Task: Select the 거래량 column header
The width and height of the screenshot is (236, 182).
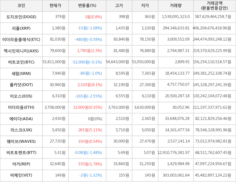Action: coord(176,6)
